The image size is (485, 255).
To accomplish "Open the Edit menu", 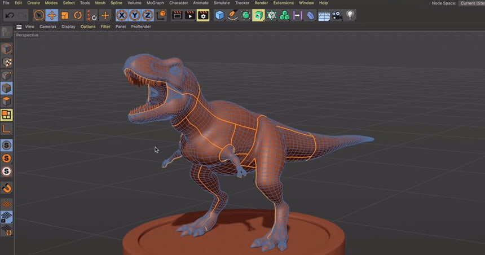I will pos(18,3).
